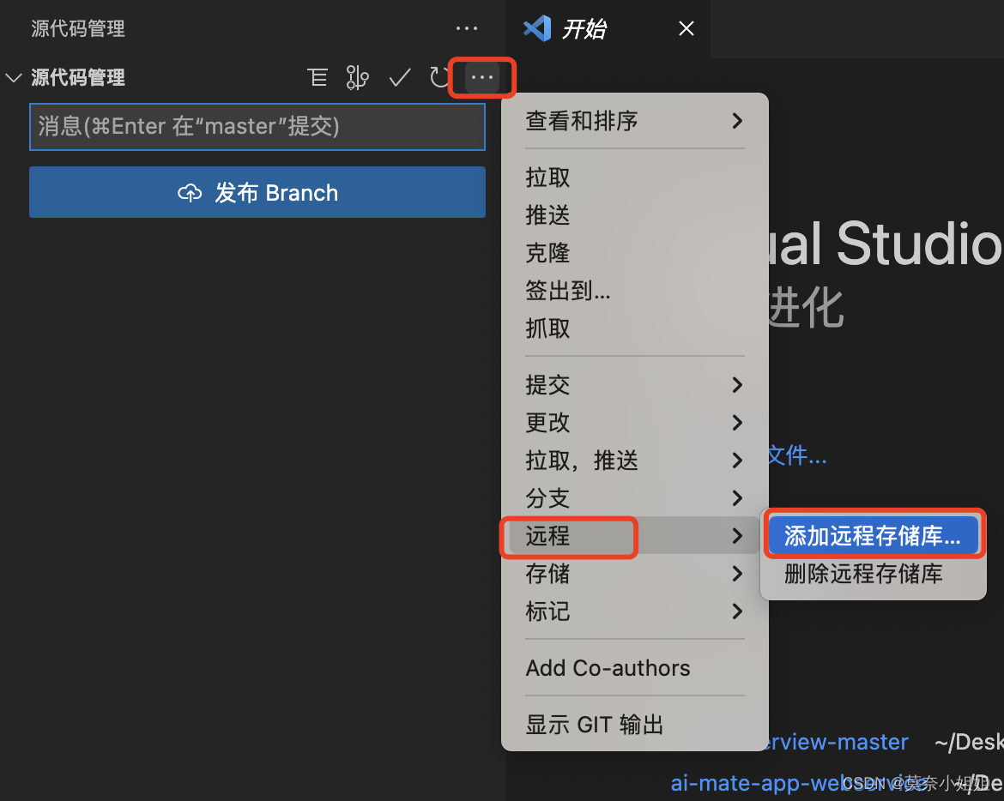The width and height of the screenshot is (1004, 801).
Task: Expand the 提交 submenu
Action: [x=634, y=384]
